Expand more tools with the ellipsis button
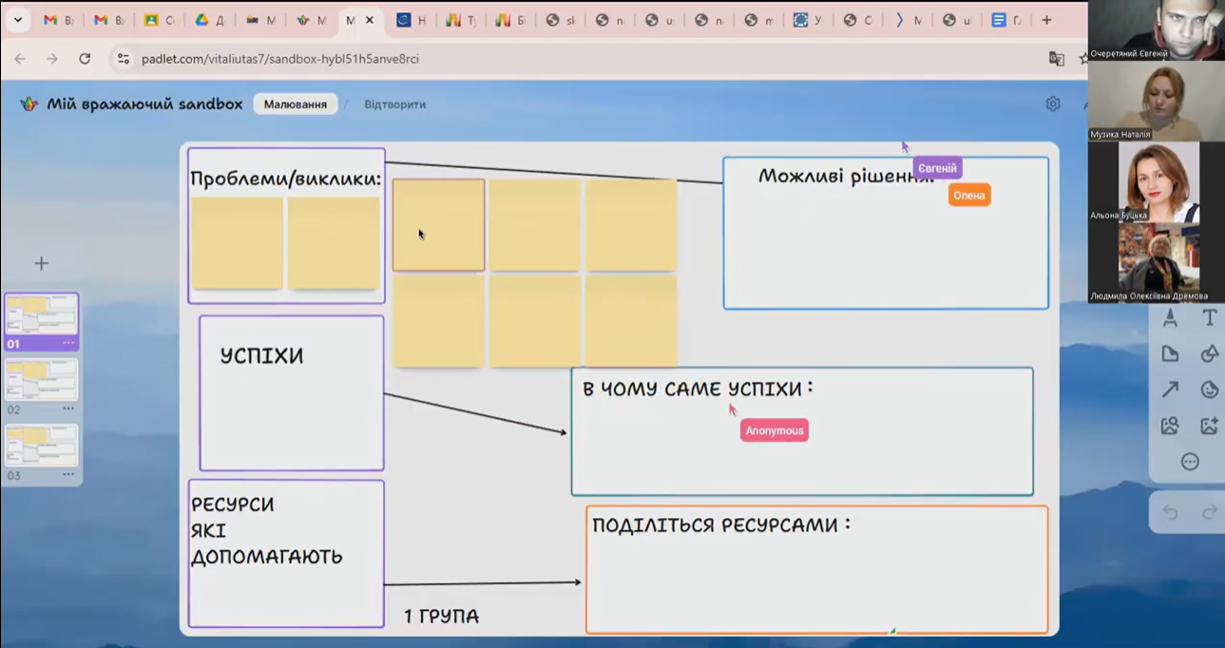1225x648 pixels. pyautogui.click(x=1190, y=462)
